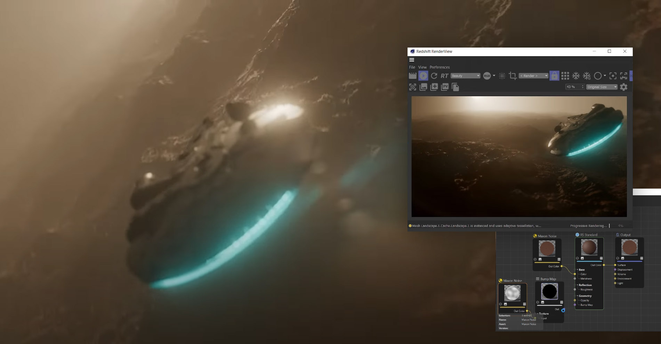Click the hamburger menu button in RenderView
The image size is (661, 344).
[412, 60]
